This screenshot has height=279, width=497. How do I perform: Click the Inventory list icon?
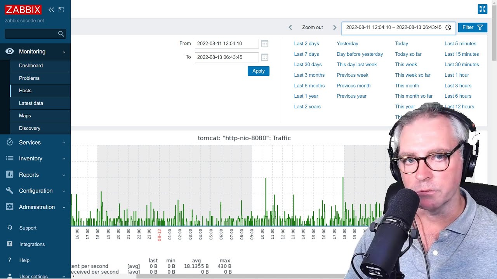pos(10,158)
